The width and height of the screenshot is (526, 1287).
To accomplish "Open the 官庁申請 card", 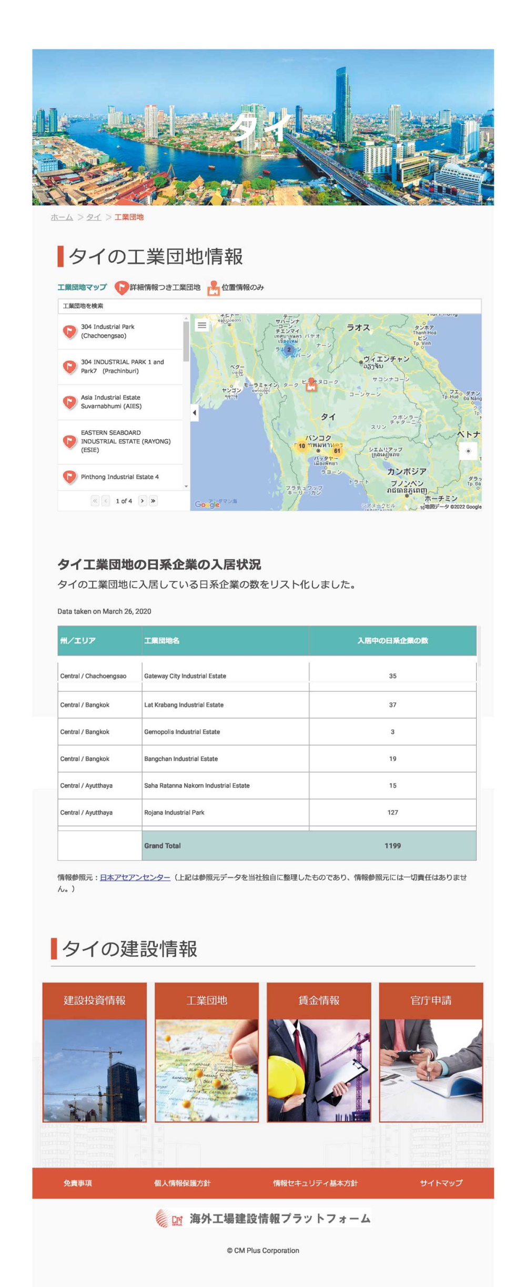I will click(431, 1052).
